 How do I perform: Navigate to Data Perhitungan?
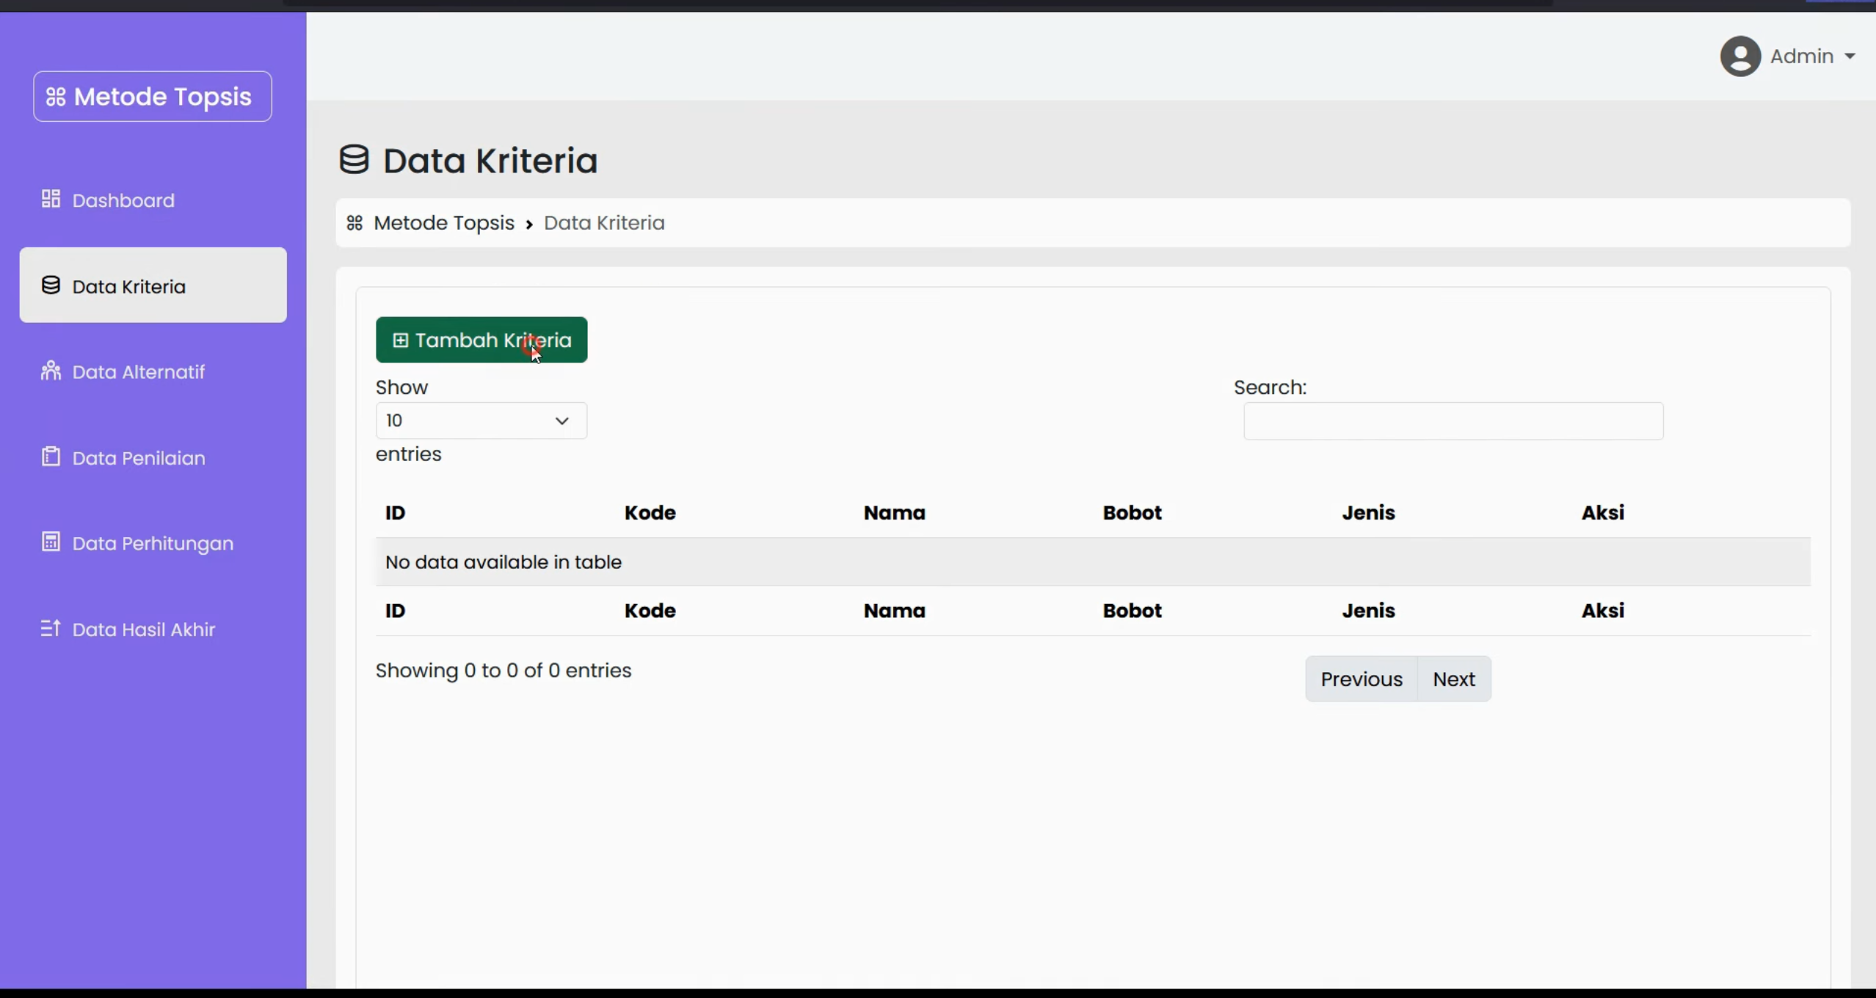pyautogui.click(x=153, y=543)
